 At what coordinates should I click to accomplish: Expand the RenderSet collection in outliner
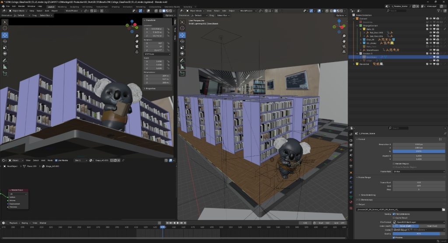354,64
